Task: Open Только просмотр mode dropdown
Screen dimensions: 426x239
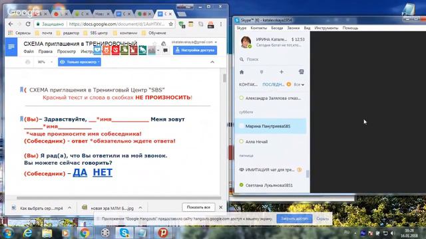Action: (79, 62)
